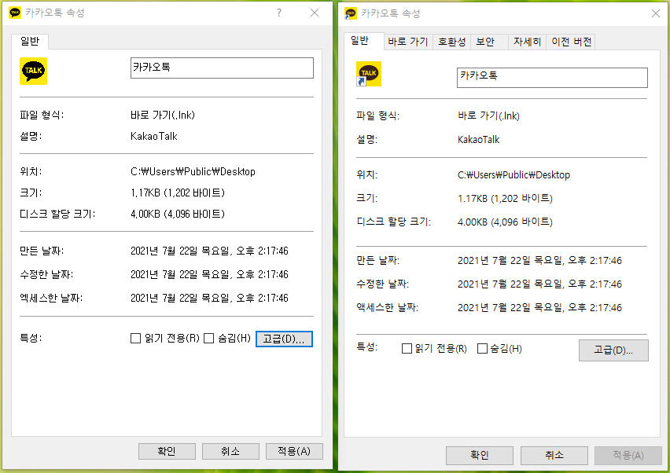This screenshot has width=670, height=473.
Task: Click 만든 날짜 date value in right dialog
Action: [539, 261]
